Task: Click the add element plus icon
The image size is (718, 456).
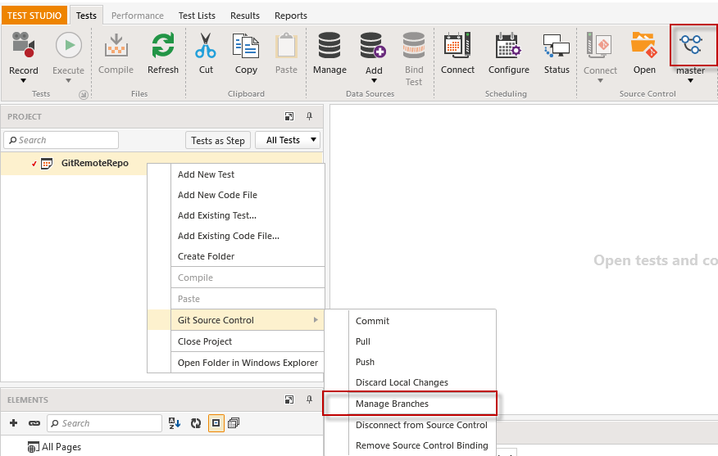Action: point(13,423)
